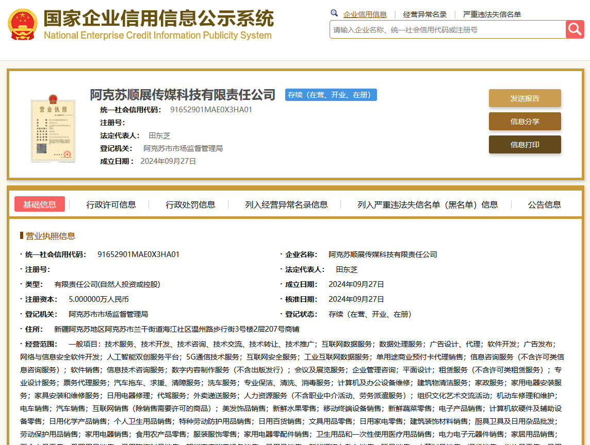Click credit code value in license info section
This screenshot has width=590, height=445.
click(x=138, y=254)
